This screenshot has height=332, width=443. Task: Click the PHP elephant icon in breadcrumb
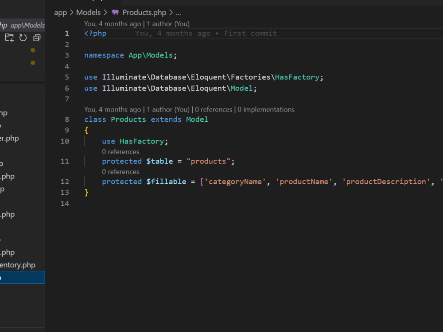[115, 12]
